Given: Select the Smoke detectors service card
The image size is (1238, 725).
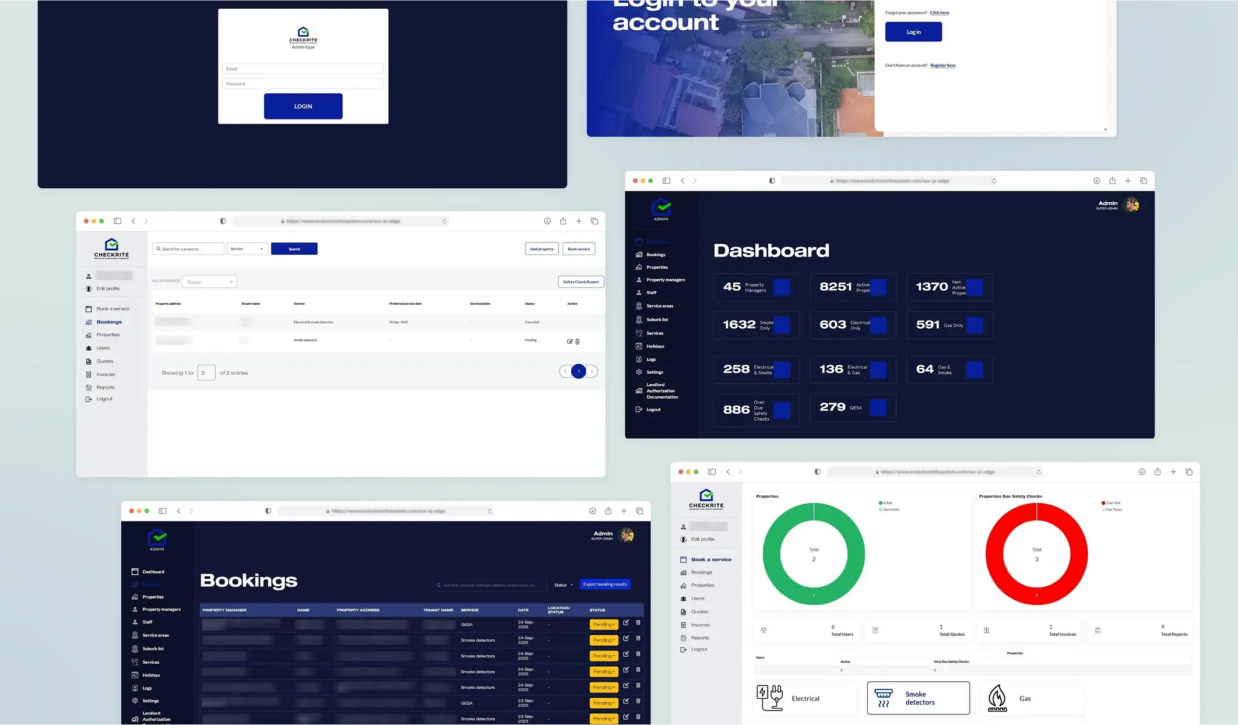Looking at the screenshot, I should point(918,698).
